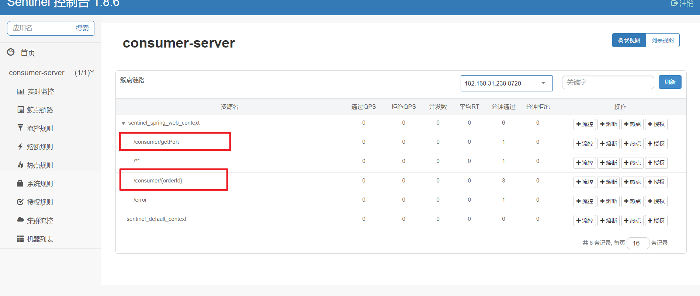Open 实时监控 menu item
Screen dimensions: 700x296
[41, 91]
